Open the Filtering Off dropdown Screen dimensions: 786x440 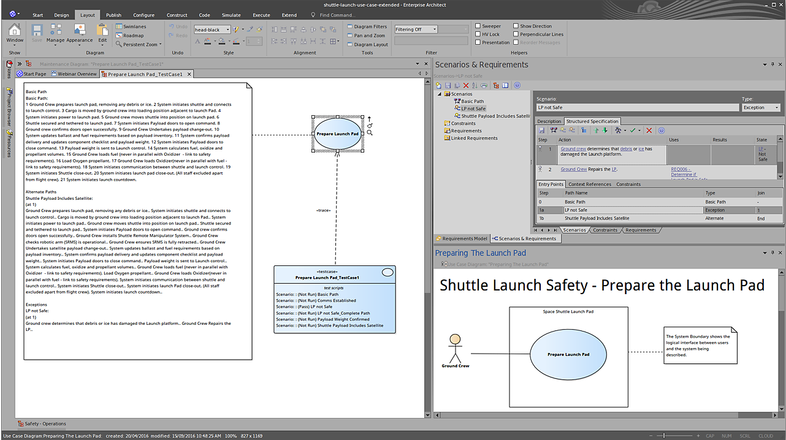[x=435, y=29]
